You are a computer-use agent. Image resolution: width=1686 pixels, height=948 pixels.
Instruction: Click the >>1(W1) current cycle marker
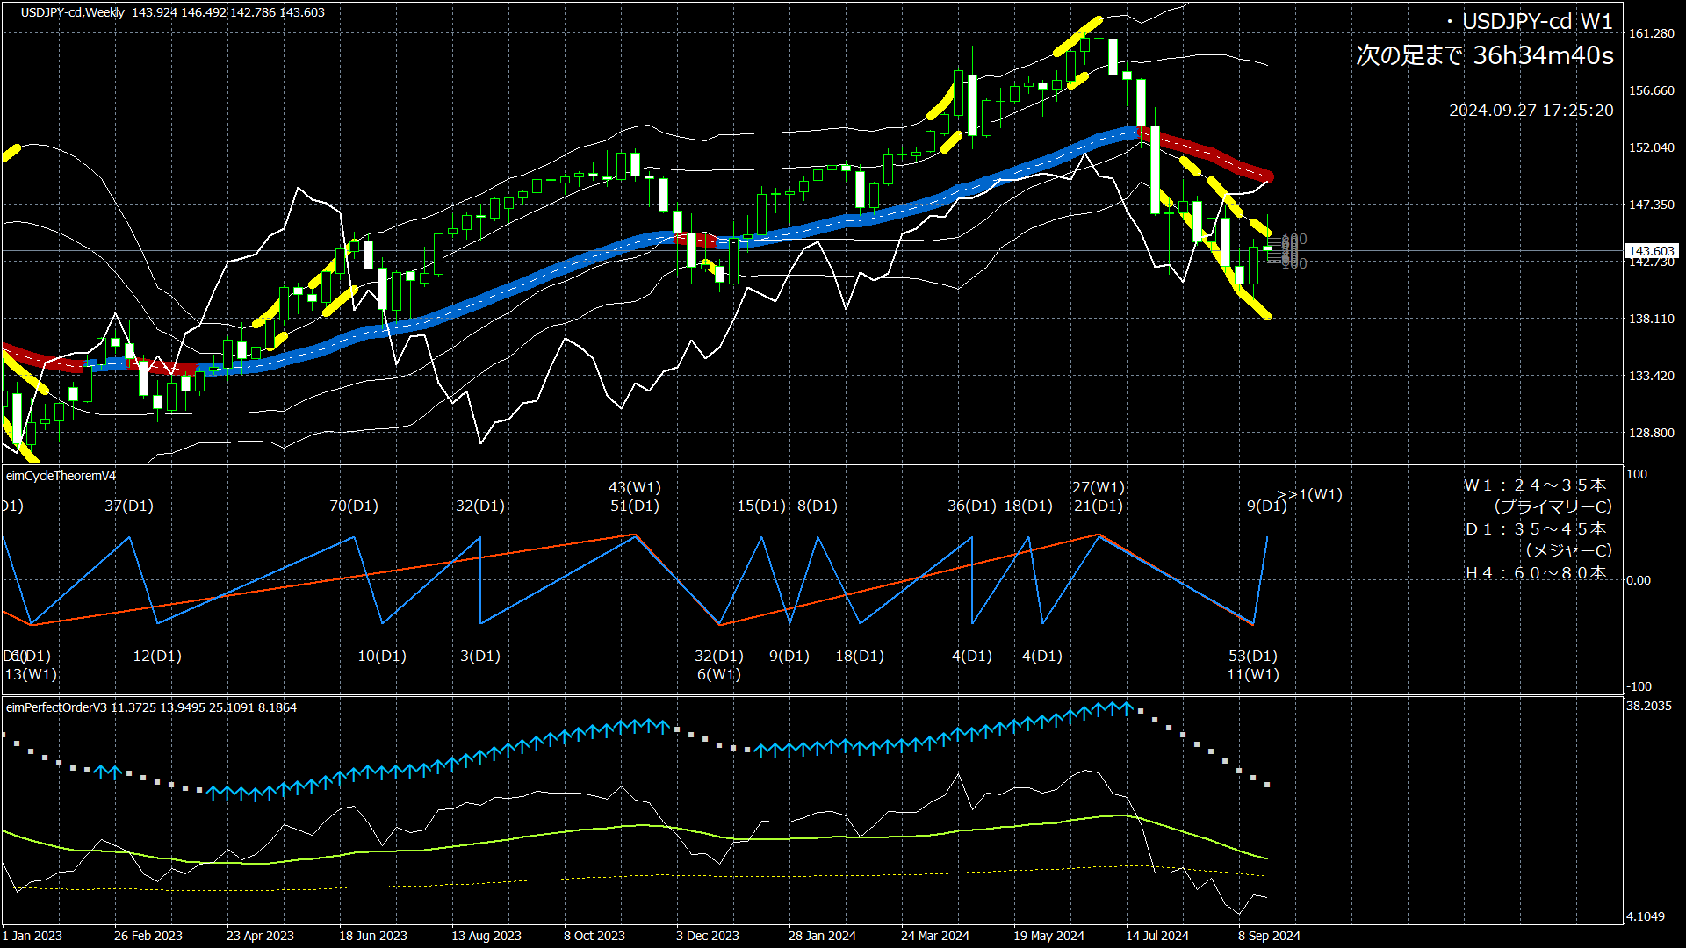tap(1309, 494)
